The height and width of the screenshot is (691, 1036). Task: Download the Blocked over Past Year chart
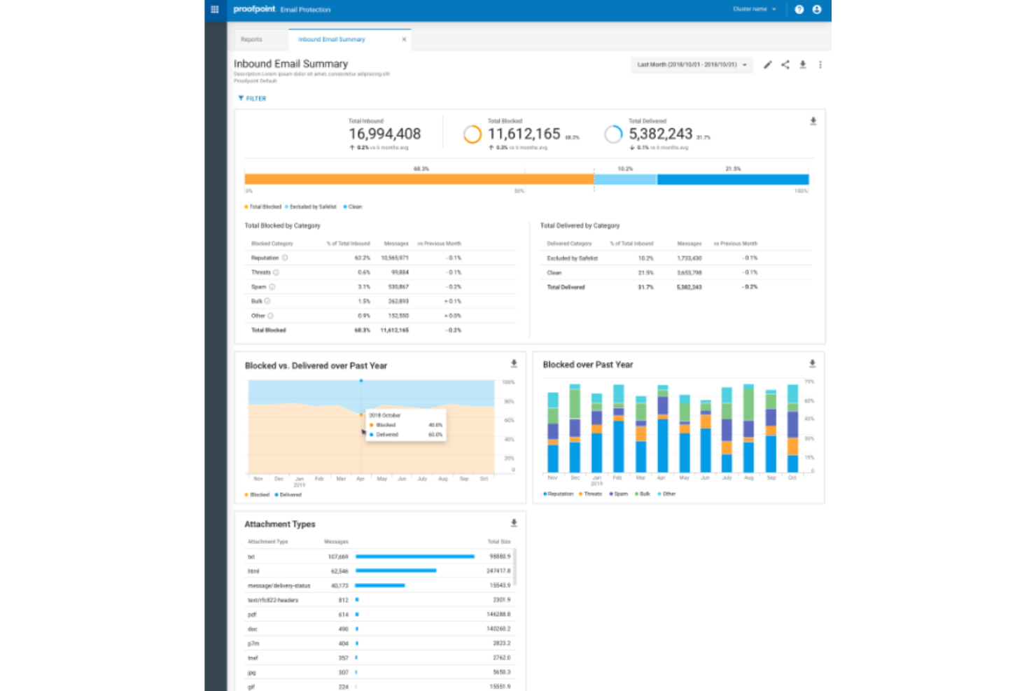[x=812, y=363]
